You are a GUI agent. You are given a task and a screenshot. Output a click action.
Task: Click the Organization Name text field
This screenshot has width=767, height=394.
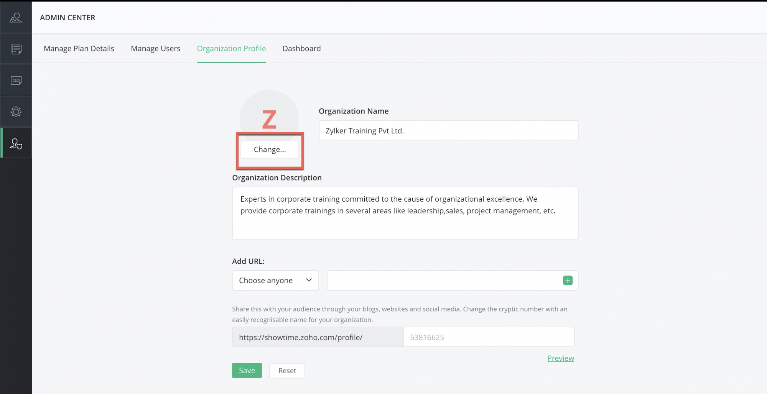click(448, 131)
